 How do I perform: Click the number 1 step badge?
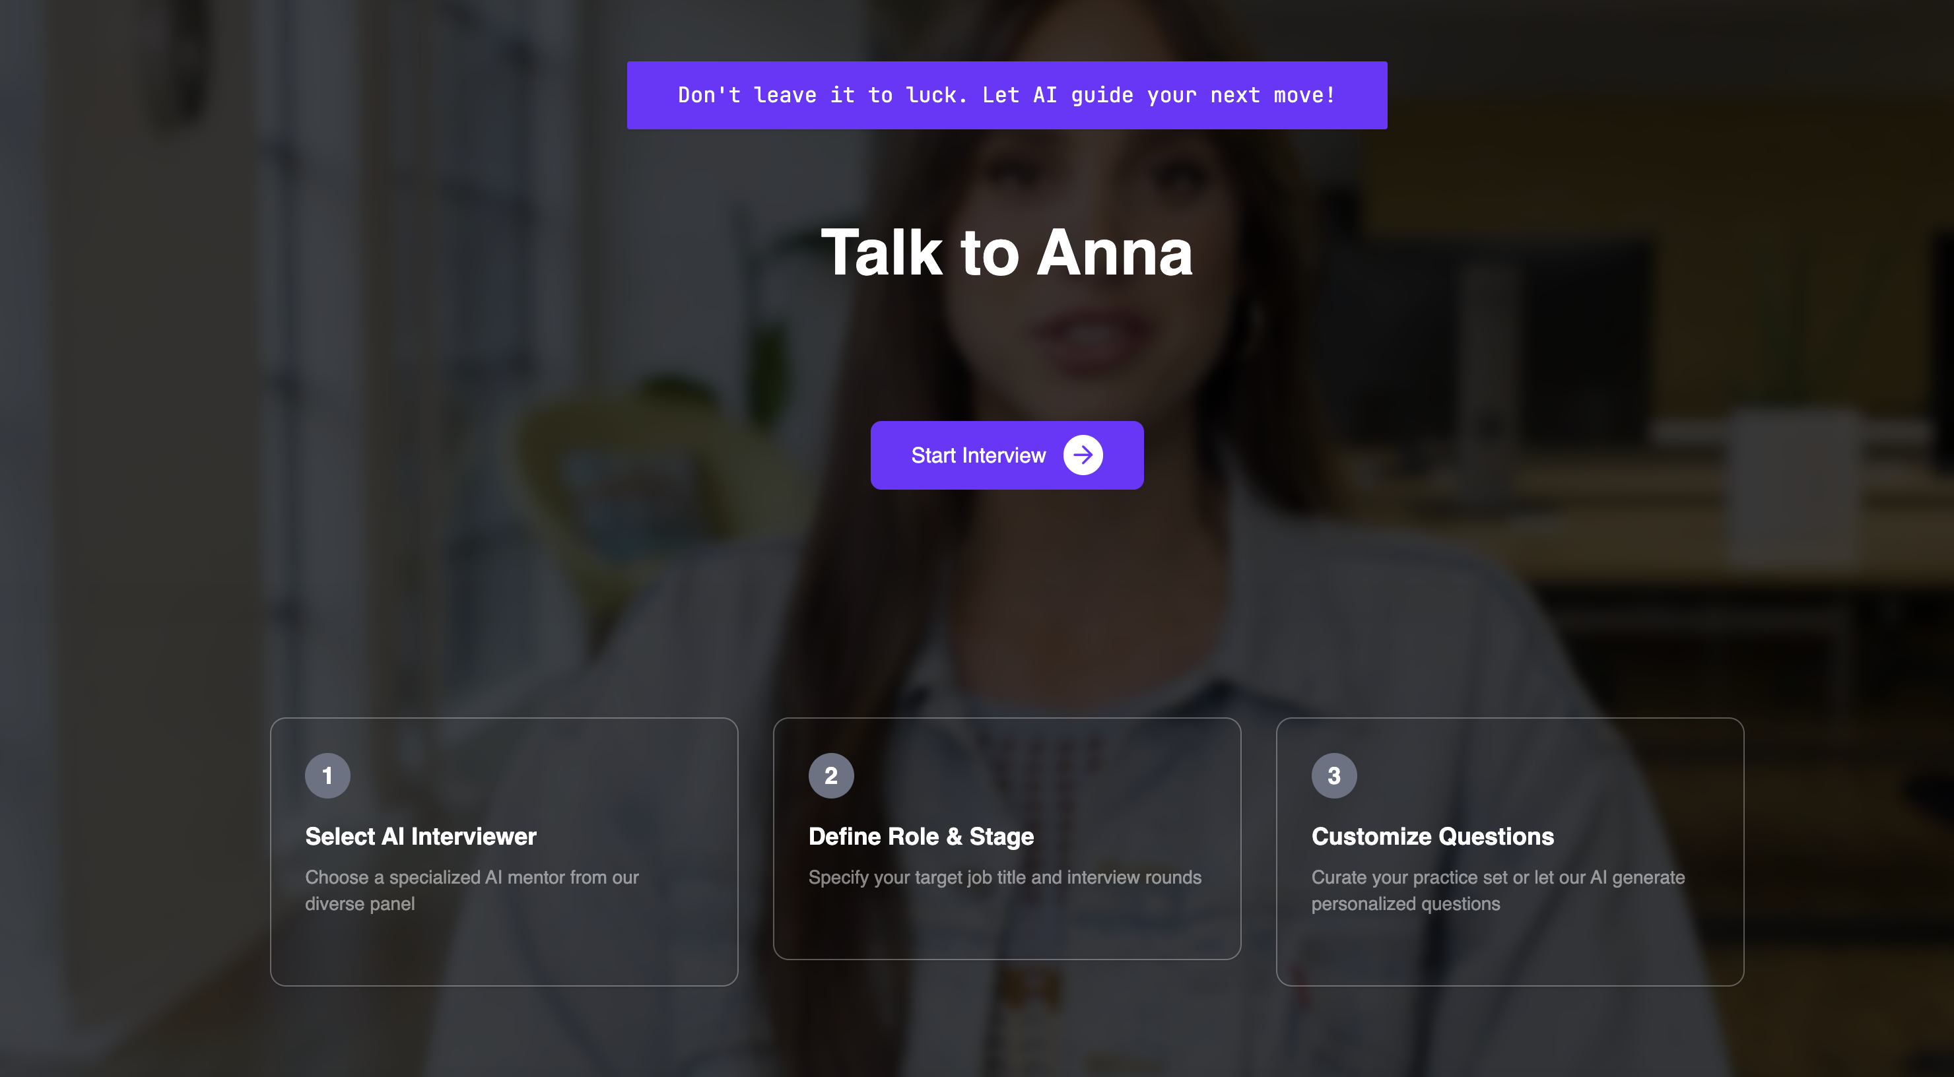coord(327,775)
